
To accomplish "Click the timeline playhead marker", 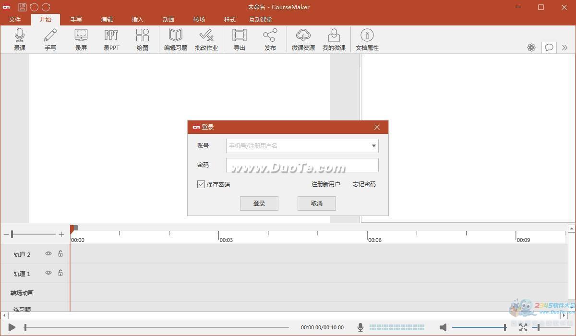I will 73,229.
